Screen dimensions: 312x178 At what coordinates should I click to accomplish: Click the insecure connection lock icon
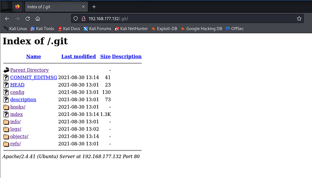[83, 19]
